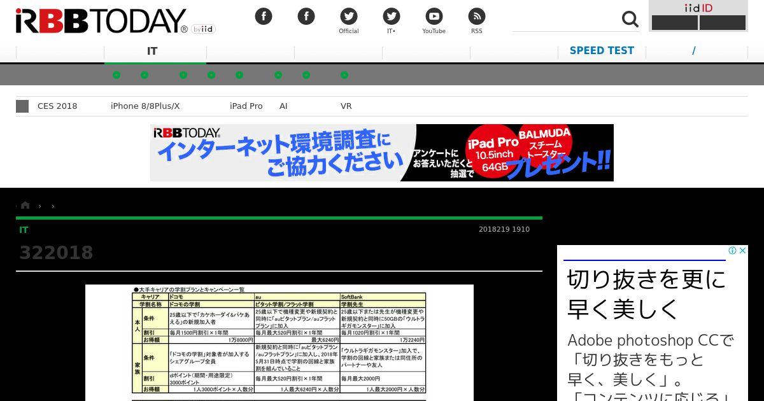Click the green IT category label
The width and height of the screenshot is (764, 401).
pos(24,230)
